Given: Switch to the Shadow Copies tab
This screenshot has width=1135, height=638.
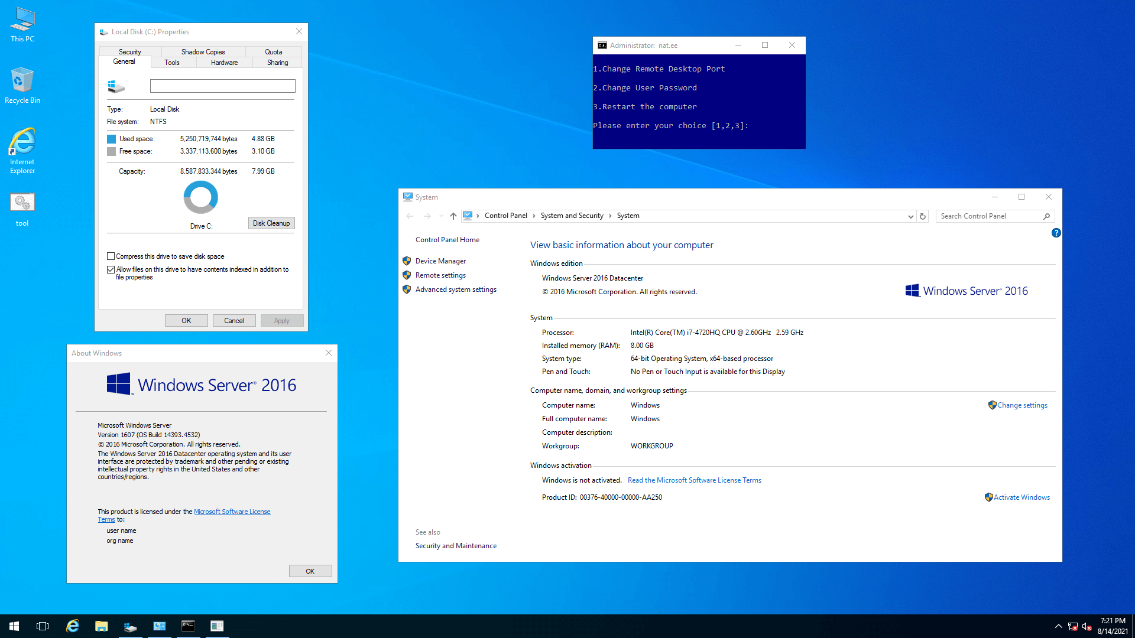Looking at the screenshot, I should tap(203, 52).
